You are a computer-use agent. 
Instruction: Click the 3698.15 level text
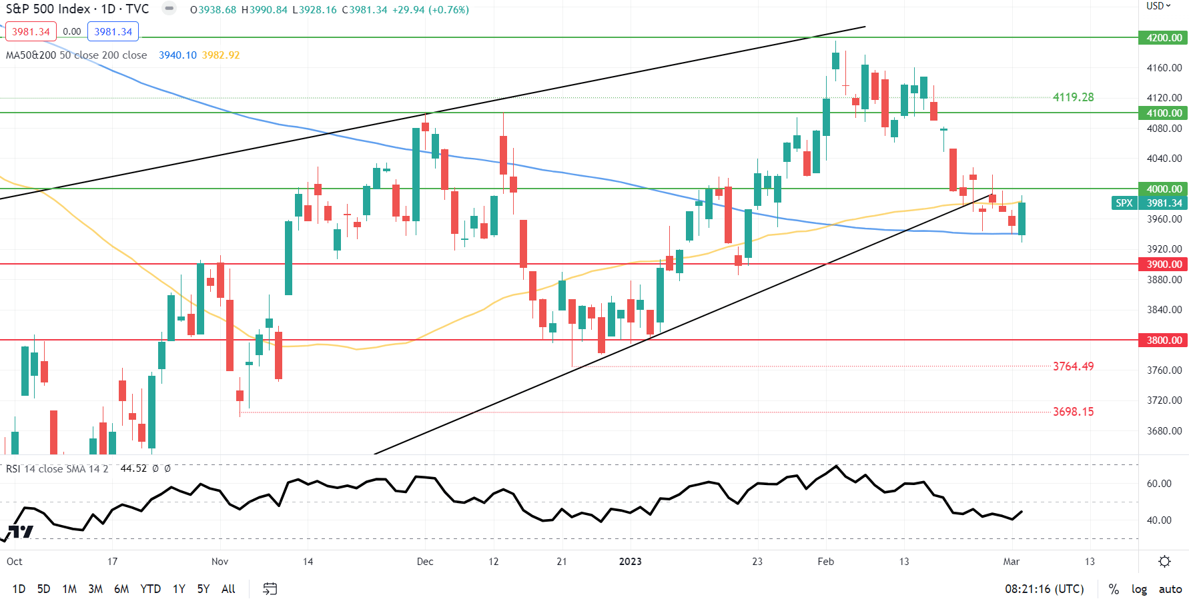1073,412
